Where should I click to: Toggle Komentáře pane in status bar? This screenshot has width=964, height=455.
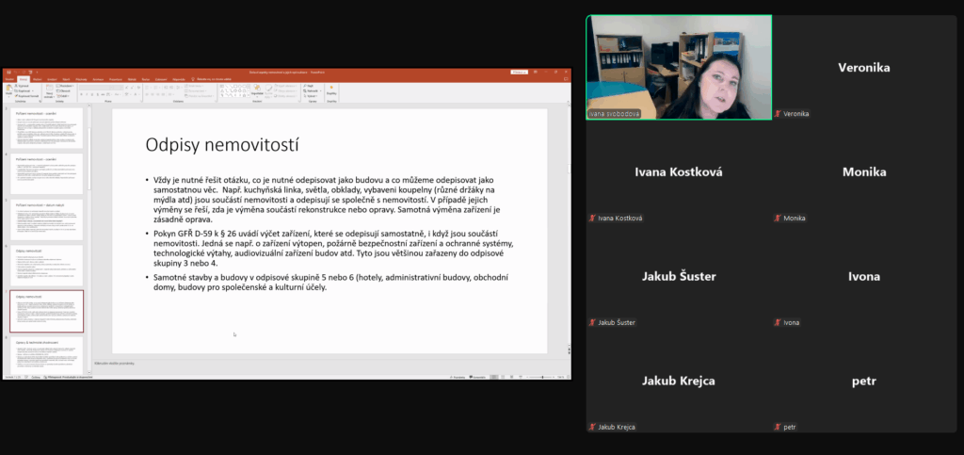coord(477,377)
